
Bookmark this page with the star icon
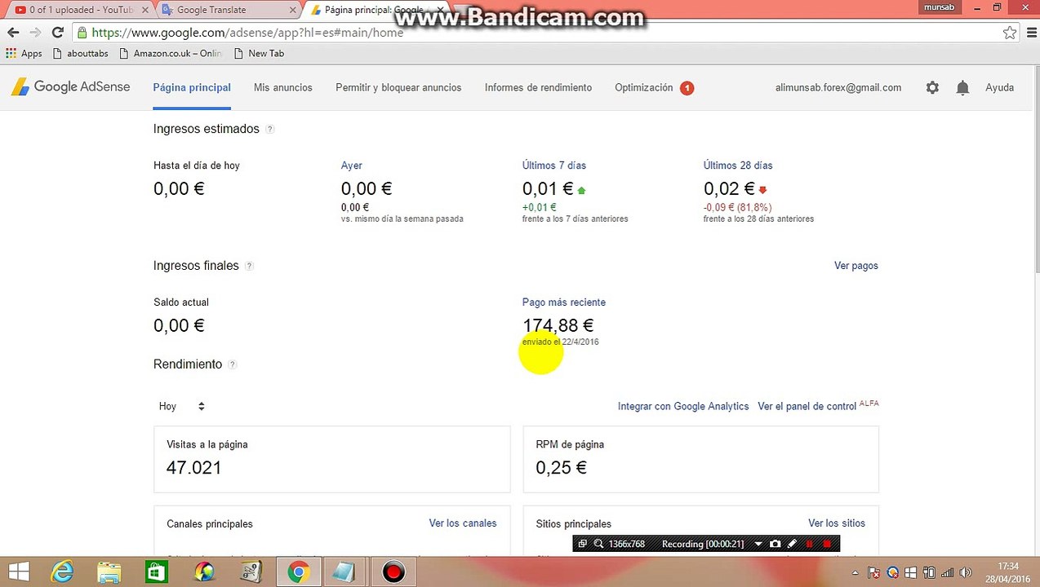pos(1010,33)
